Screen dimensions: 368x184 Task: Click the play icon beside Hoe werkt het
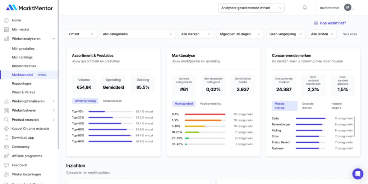(x=316, y=23)
